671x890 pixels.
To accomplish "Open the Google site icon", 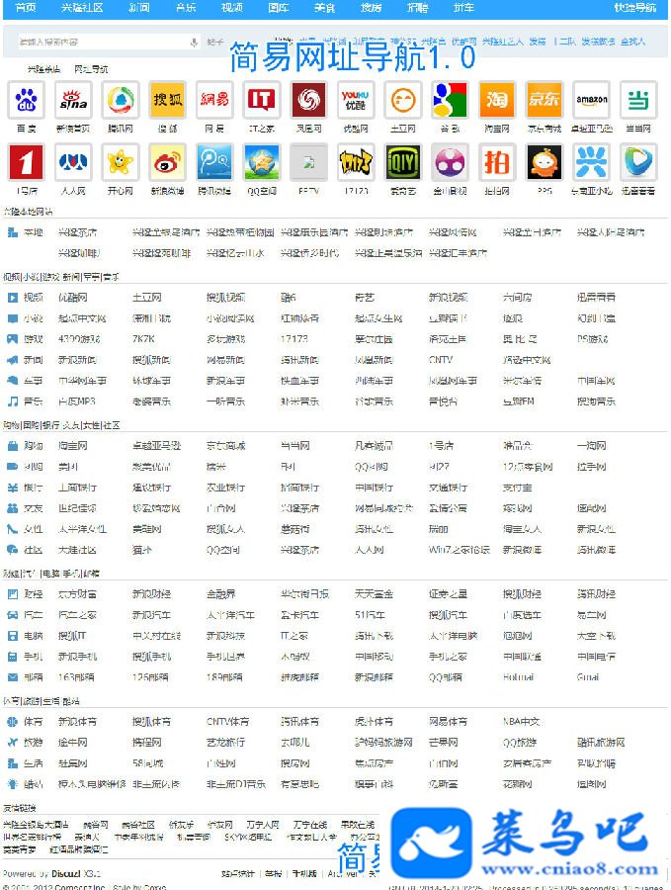I will 450,100.
